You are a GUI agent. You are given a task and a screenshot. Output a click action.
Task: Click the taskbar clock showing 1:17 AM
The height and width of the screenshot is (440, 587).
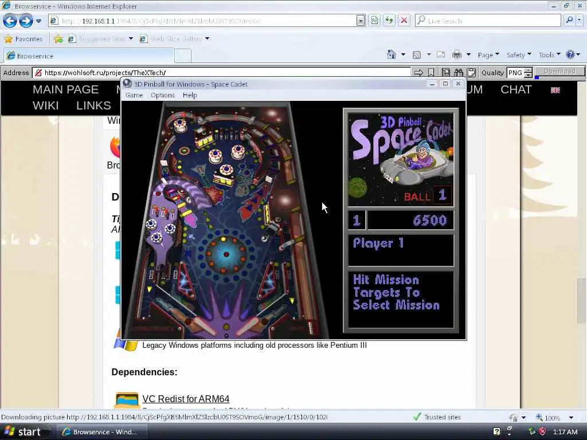click(565, 432)
